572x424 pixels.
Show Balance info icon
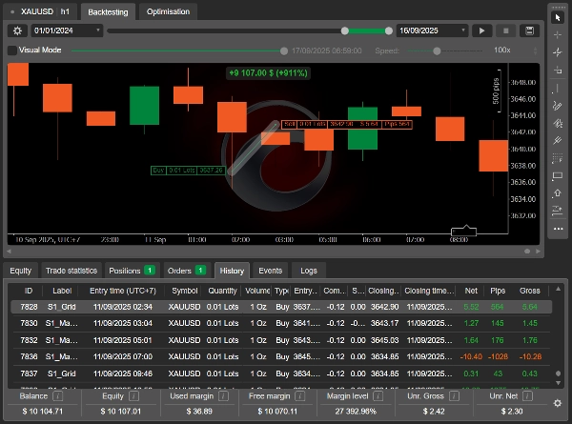(57, 396)
